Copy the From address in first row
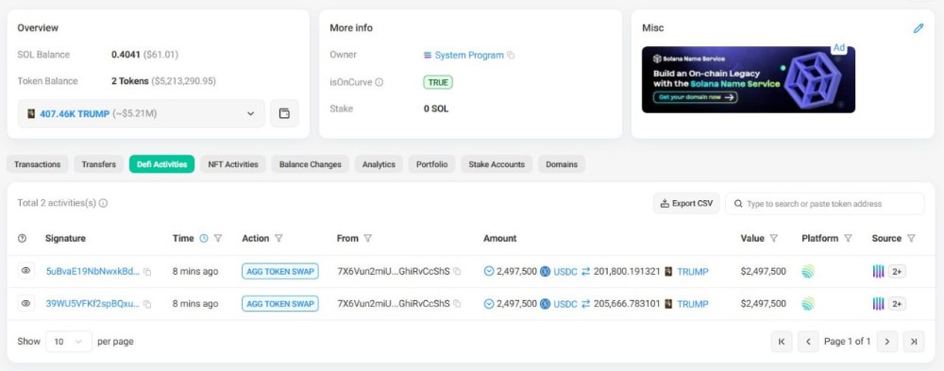 457,272
